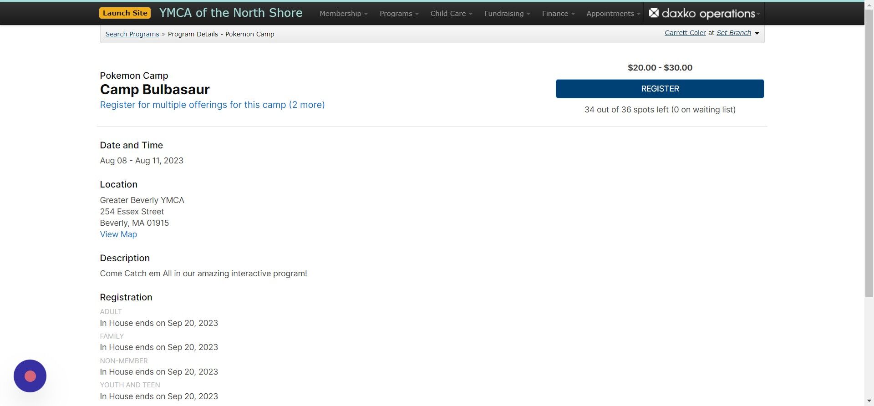Register for multiple offerings for this camp
The height and width of the screenshot is (406, 874).
(213, 105)
